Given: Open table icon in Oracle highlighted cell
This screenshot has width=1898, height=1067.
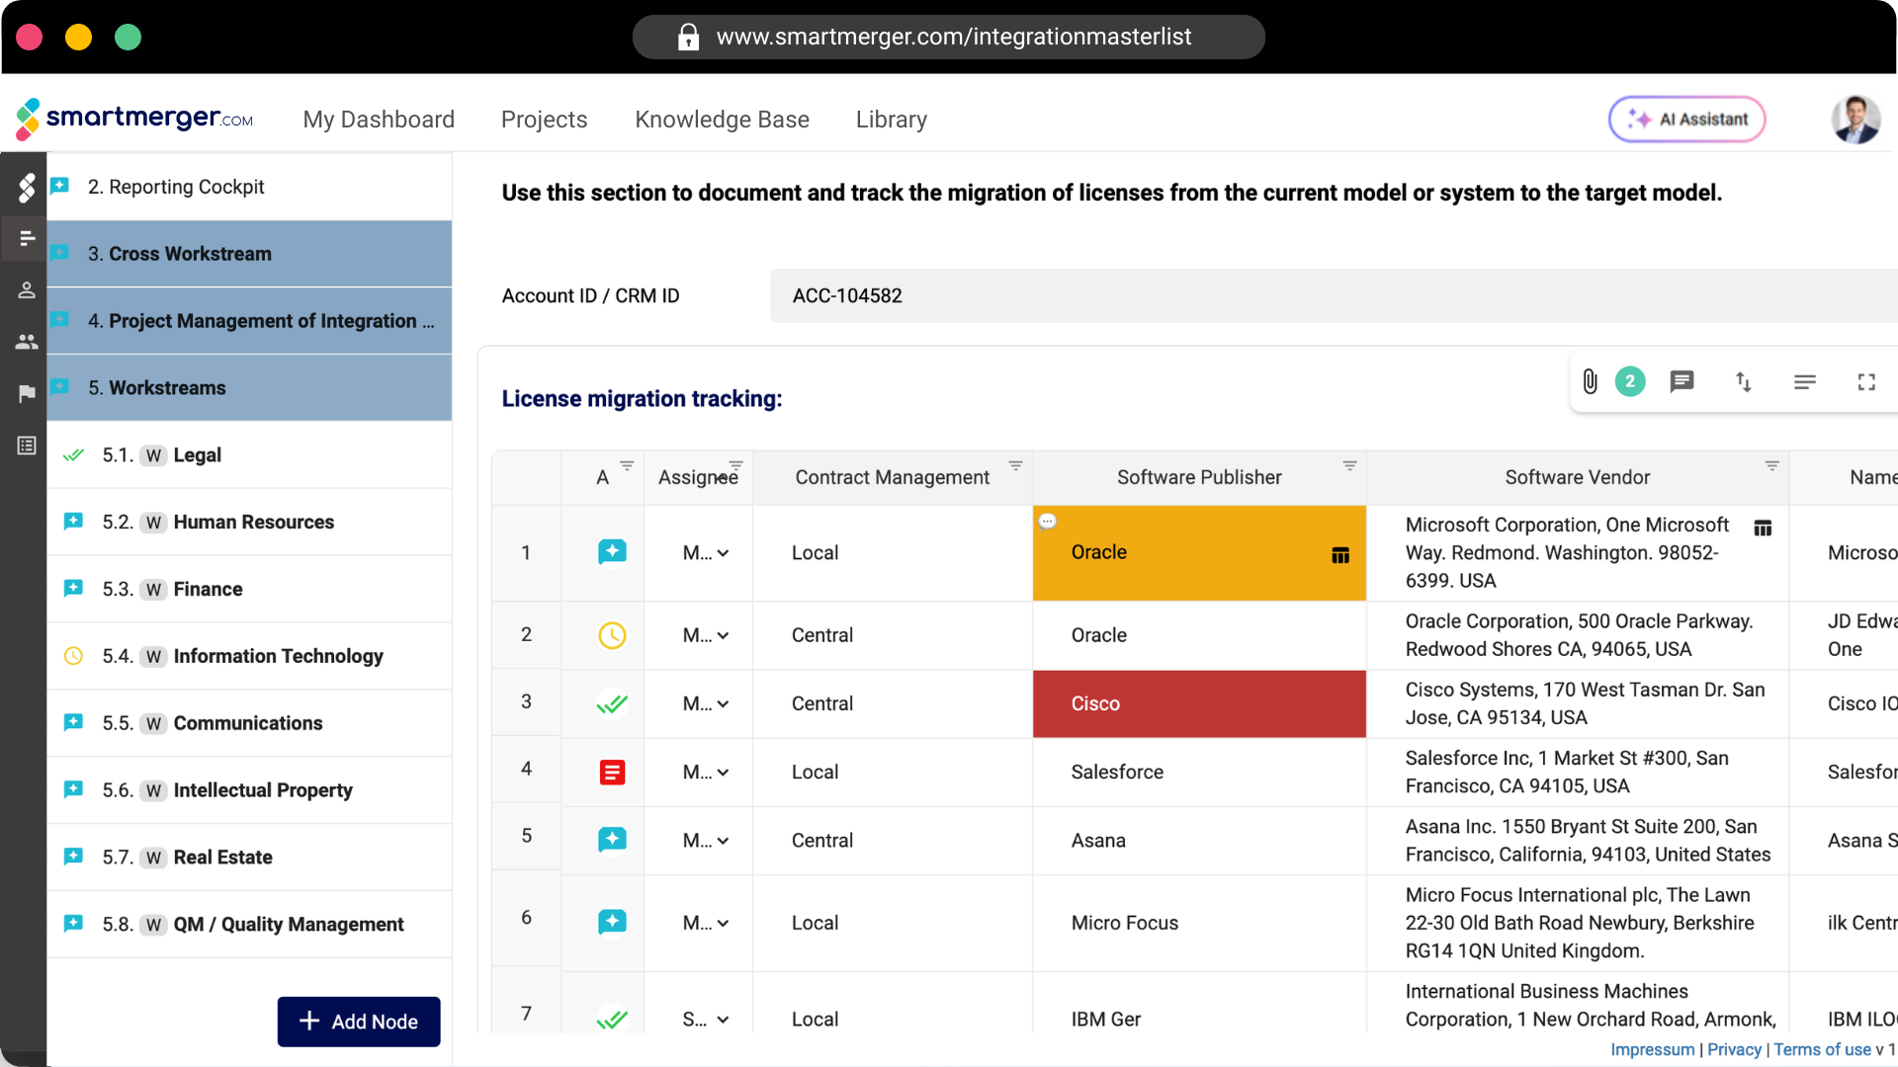Looking at the screenshot, I should [1340, 555].
